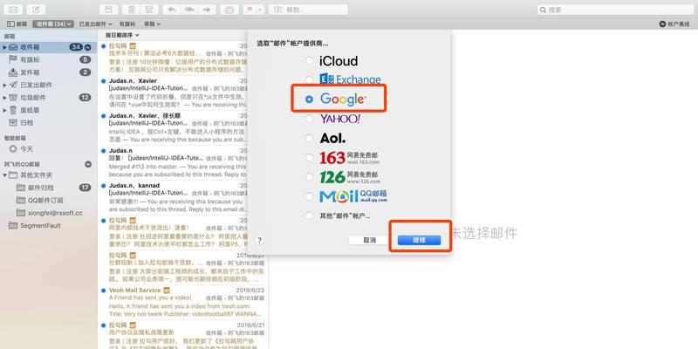
Task: Click the 取消 cancel button
Action: point(369,241)
